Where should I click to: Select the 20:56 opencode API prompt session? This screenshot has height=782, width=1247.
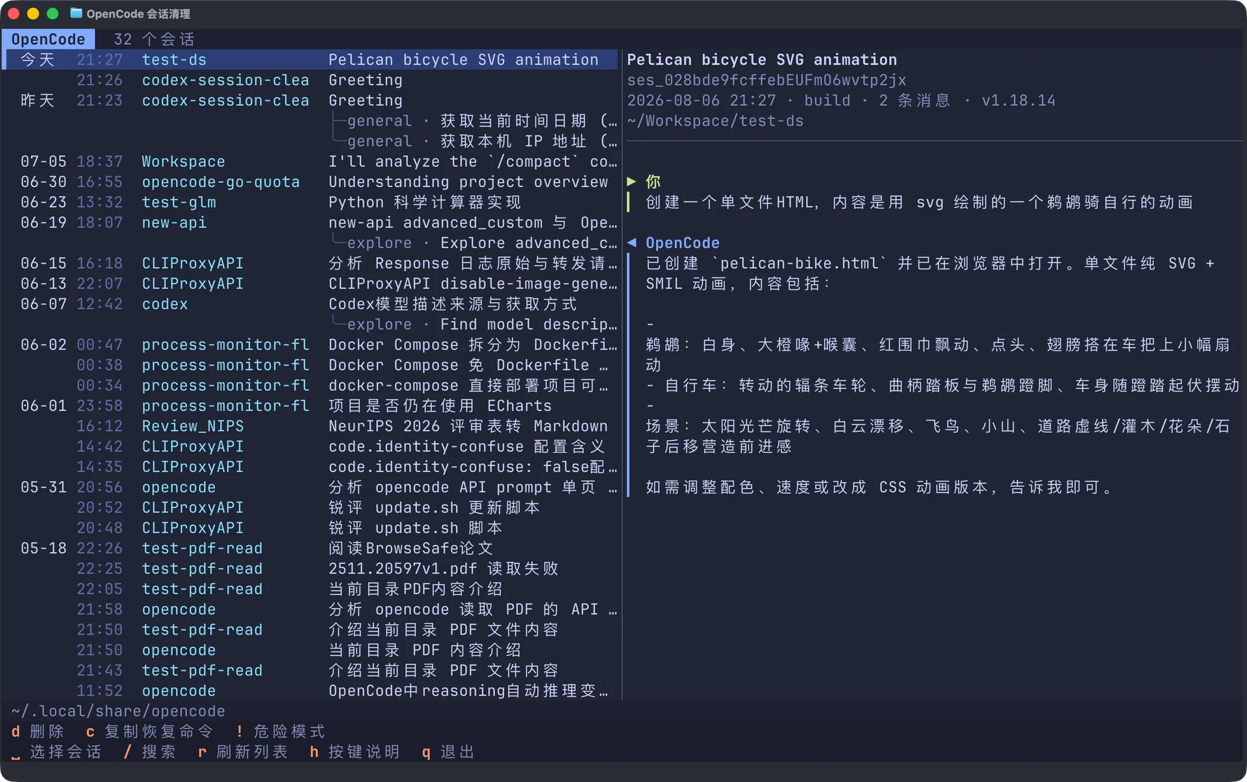311,487
